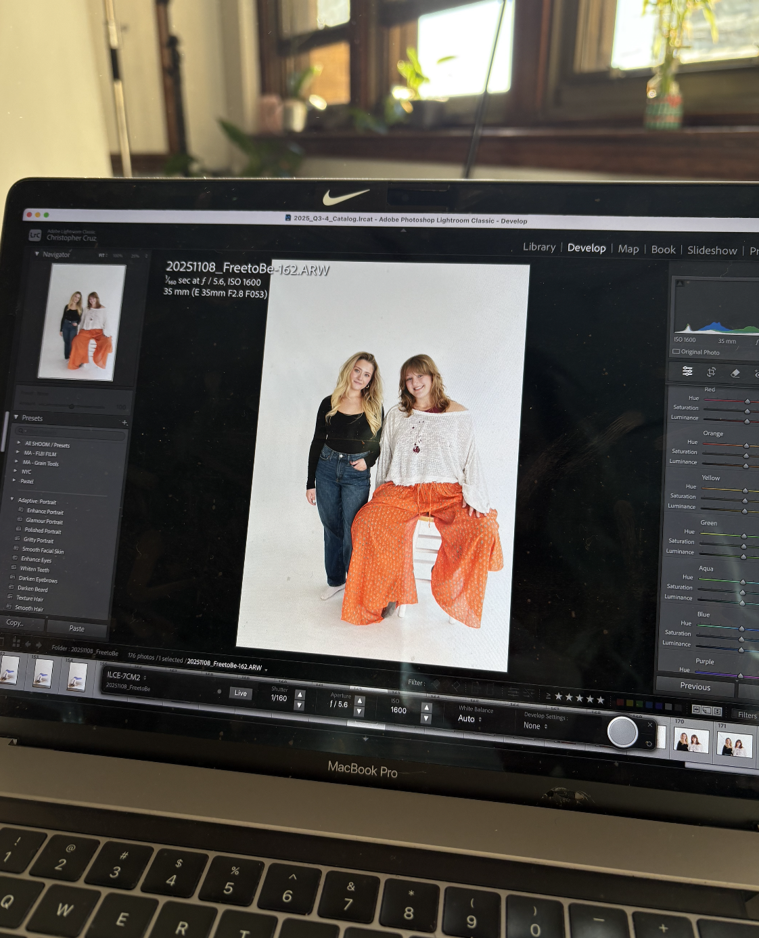The width and height of the screenshot is (759, 938).
Task: Select the Crop overlay tool
Action: click(711, 372)
